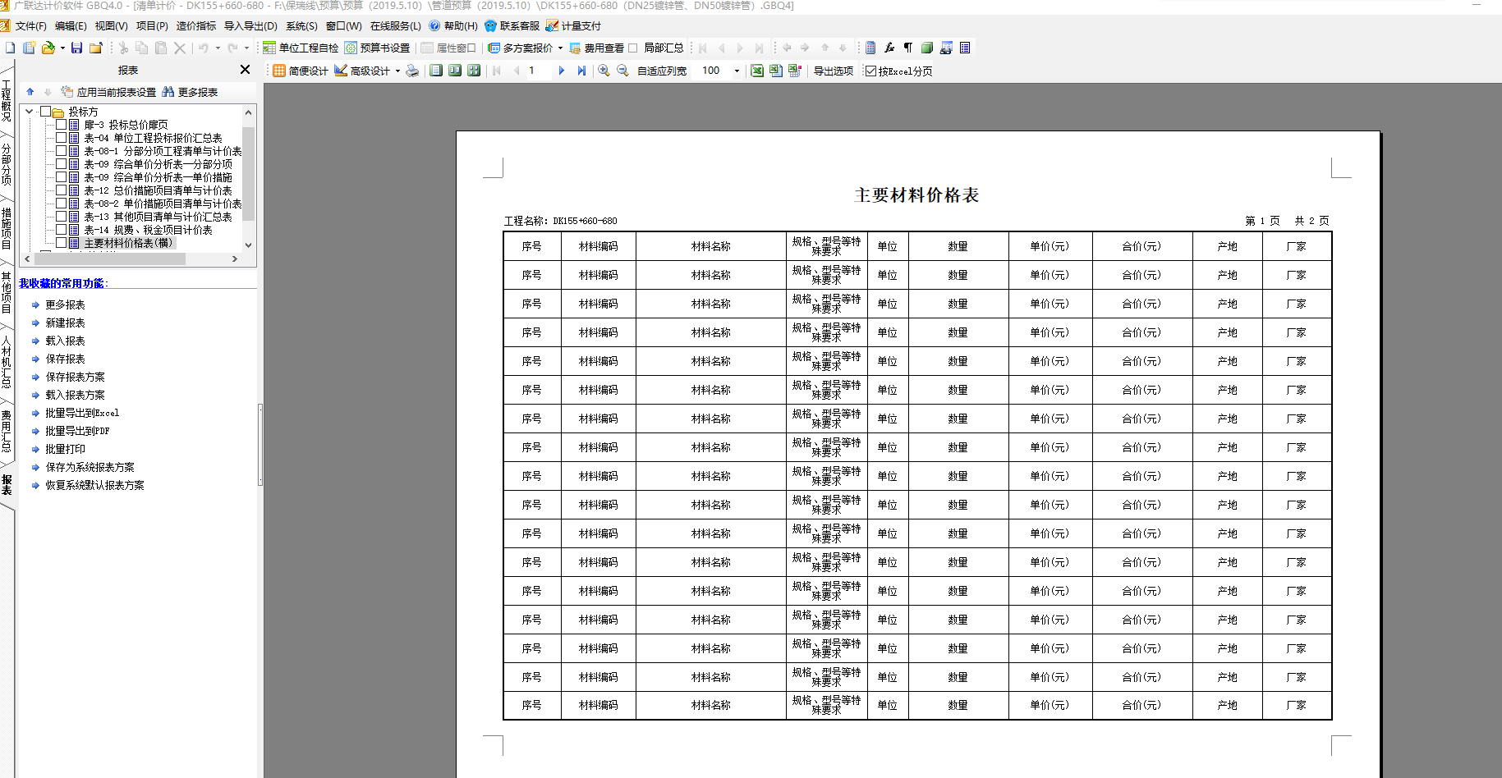The width and height of the screenshot is (1502, 778).
Task: Check 表-08-1 分部分项工程清单 checkbox
Action: (61, 151)
